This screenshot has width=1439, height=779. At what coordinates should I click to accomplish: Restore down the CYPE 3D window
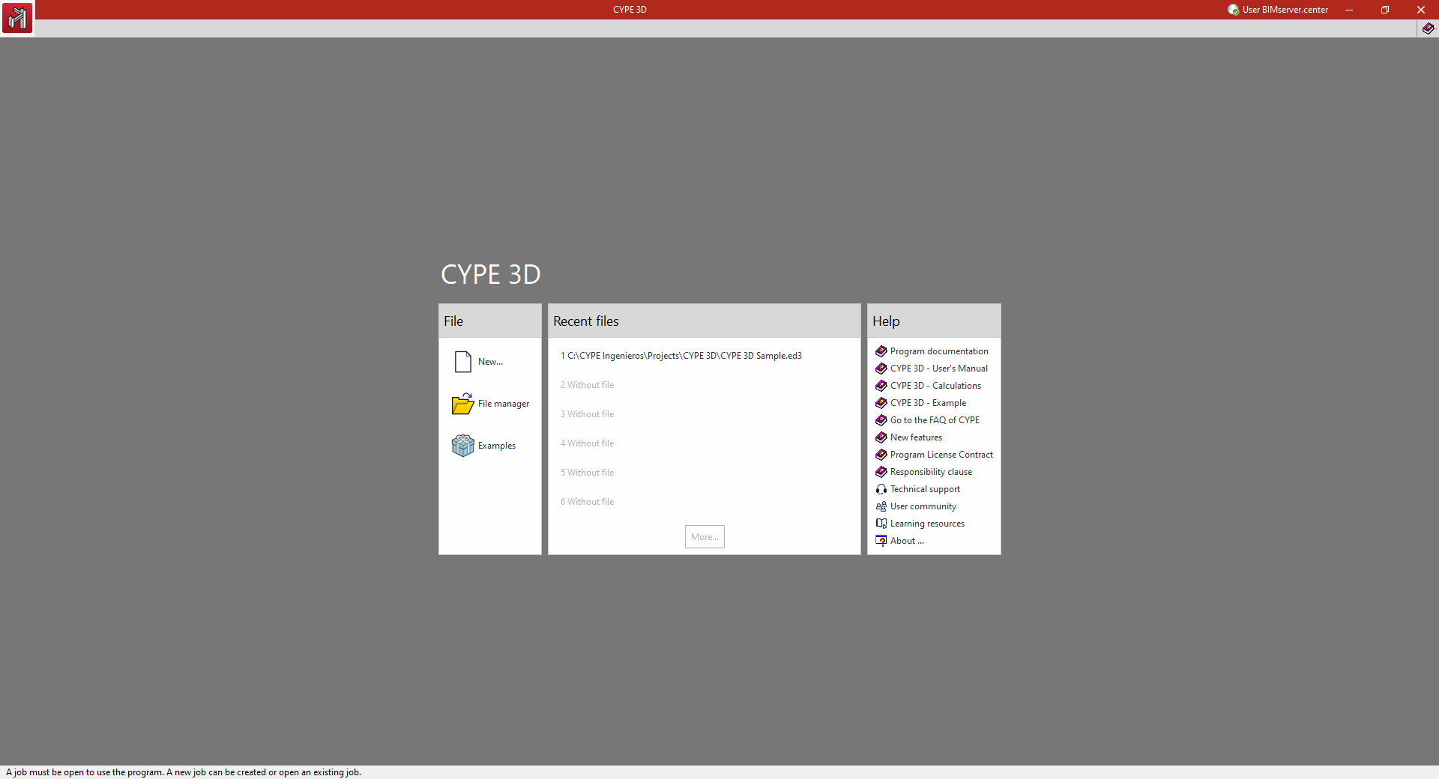pos(1385,10)
